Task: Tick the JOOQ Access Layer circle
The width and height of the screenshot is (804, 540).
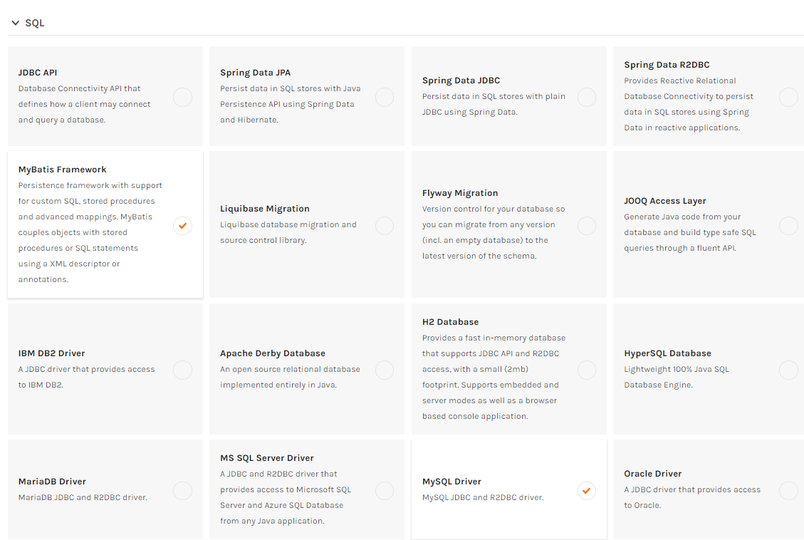Action: 788,226
